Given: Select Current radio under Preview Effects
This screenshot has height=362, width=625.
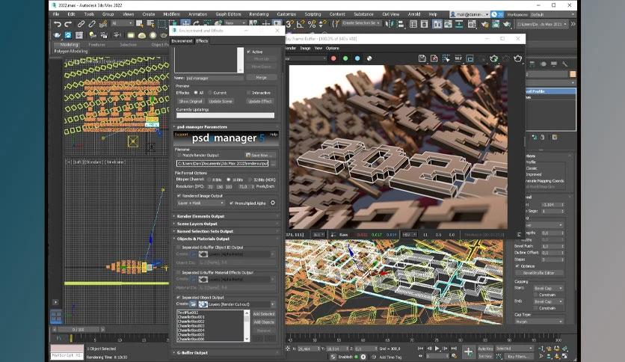Looking at the screenshot, I should pos(210,93).
